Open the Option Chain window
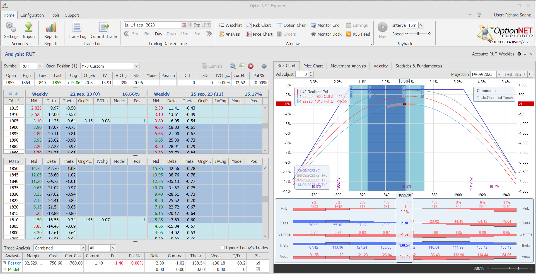The width and height of the screenshot is (536, 274). point(291,25)
